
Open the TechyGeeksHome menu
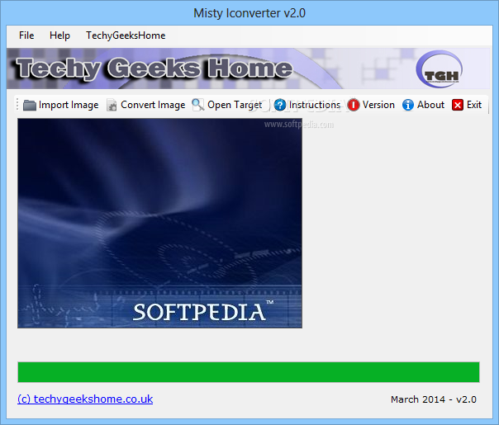click(126, 35)
